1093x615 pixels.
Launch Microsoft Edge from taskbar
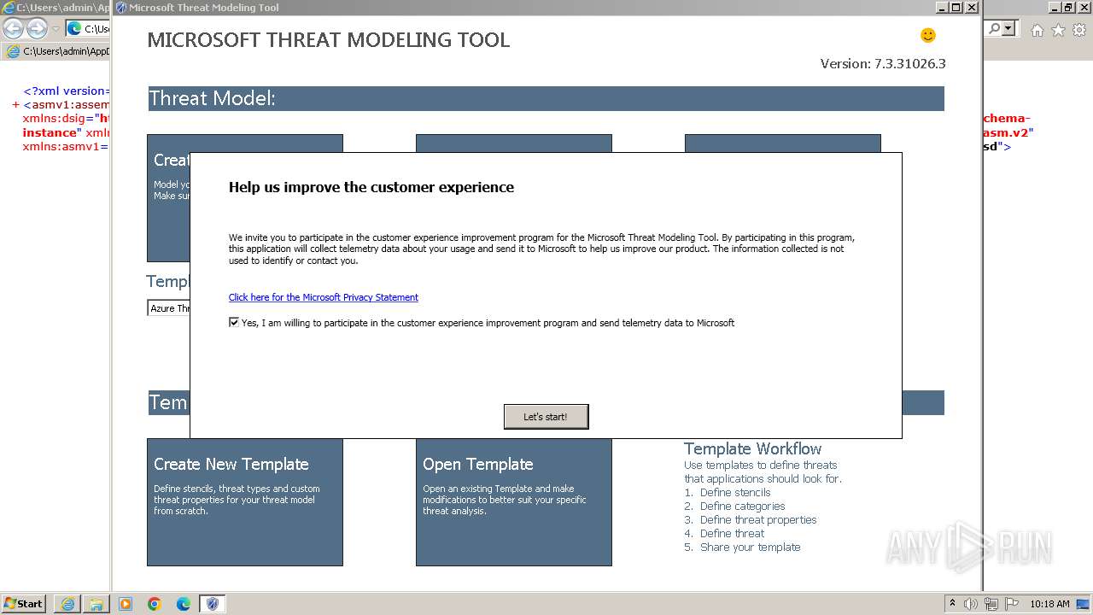tap(184, 604)
